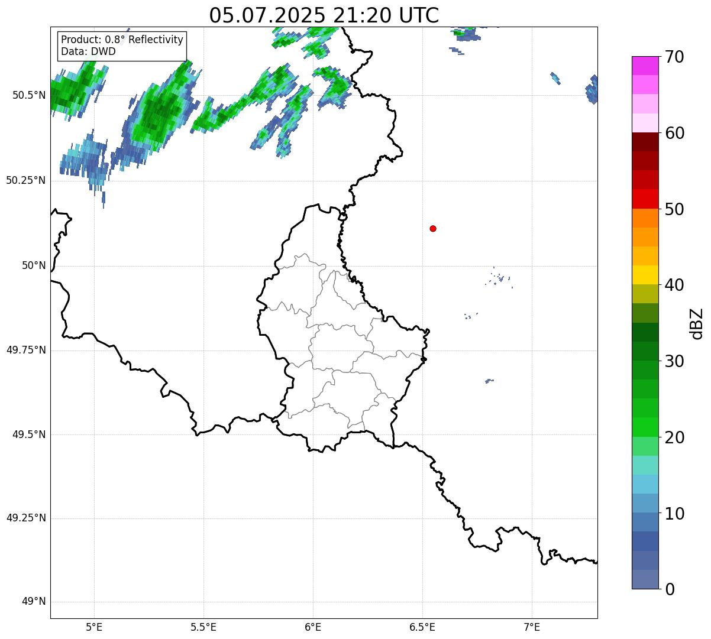The width and height of the screenshot is (711, 639).
Task: Click the longitude label "6°E"
Action: (x=313, y=627)
